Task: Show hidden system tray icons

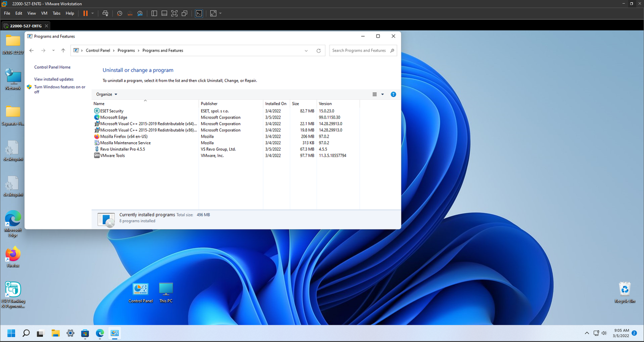Action: 587,333
